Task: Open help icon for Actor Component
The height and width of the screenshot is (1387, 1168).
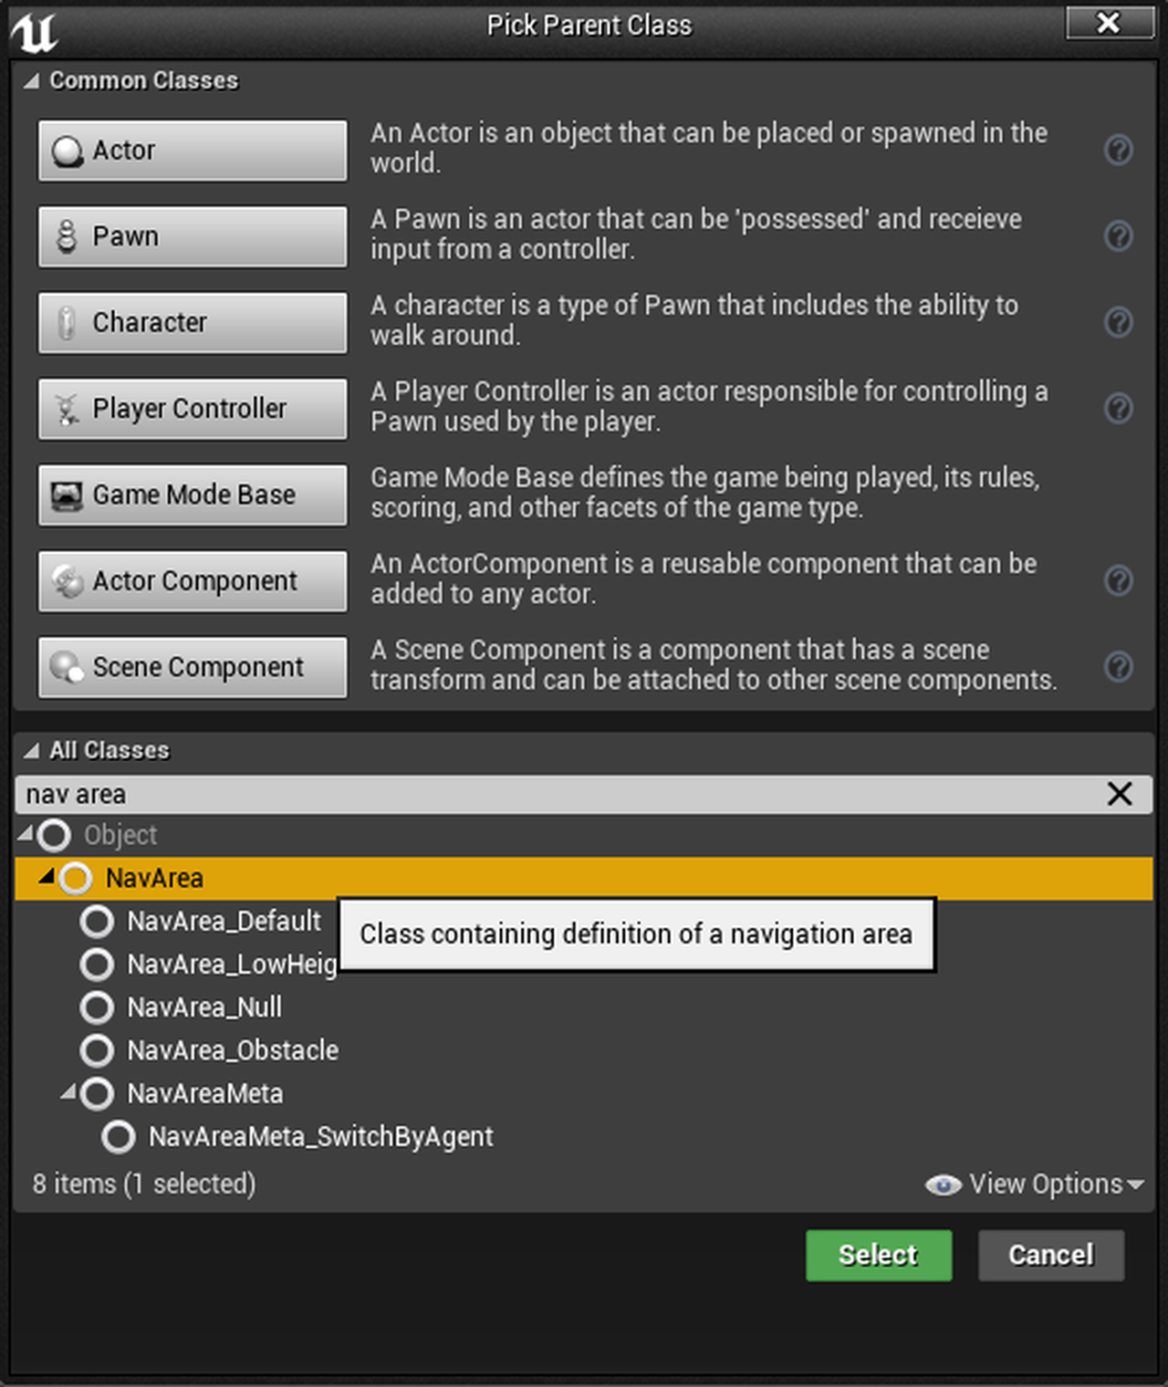Action: point(1118,580)
